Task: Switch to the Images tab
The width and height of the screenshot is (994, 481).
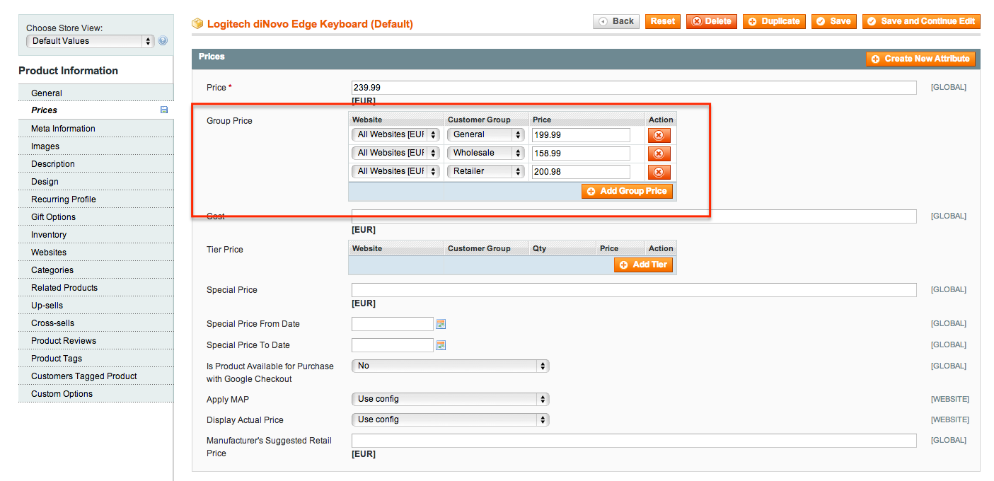Action: [96, 146]
